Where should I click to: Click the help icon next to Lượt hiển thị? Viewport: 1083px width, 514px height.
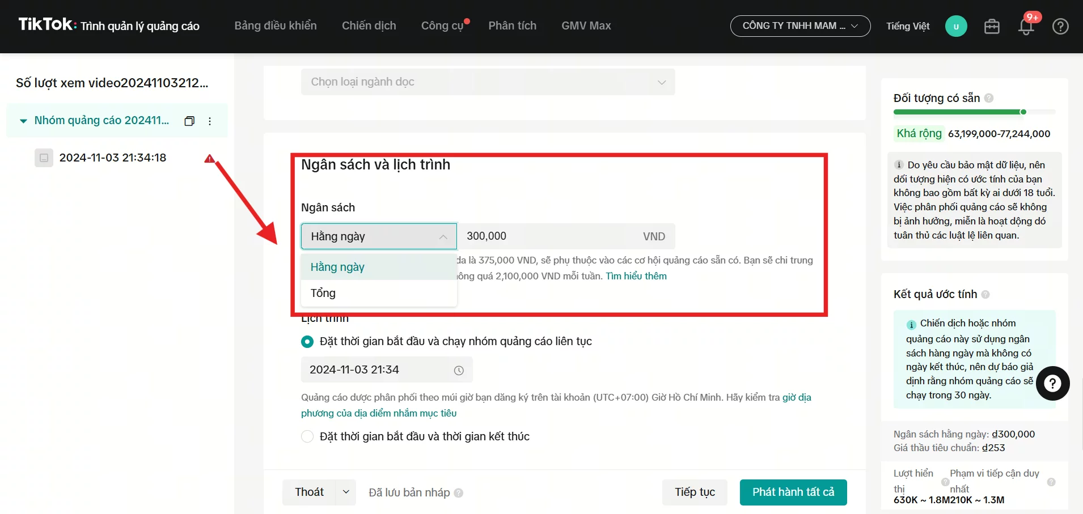(x=945, y=482)
